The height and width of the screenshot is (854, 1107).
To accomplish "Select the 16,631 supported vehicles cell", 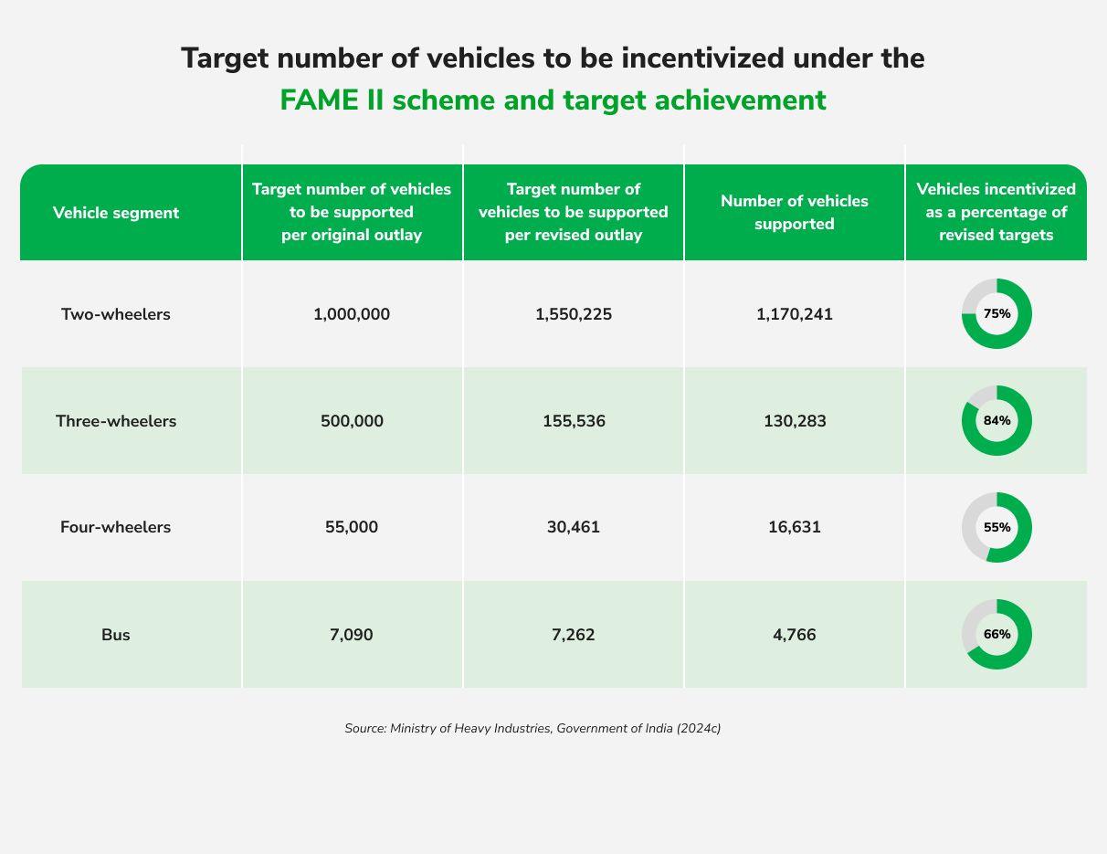I will point(794,527).
